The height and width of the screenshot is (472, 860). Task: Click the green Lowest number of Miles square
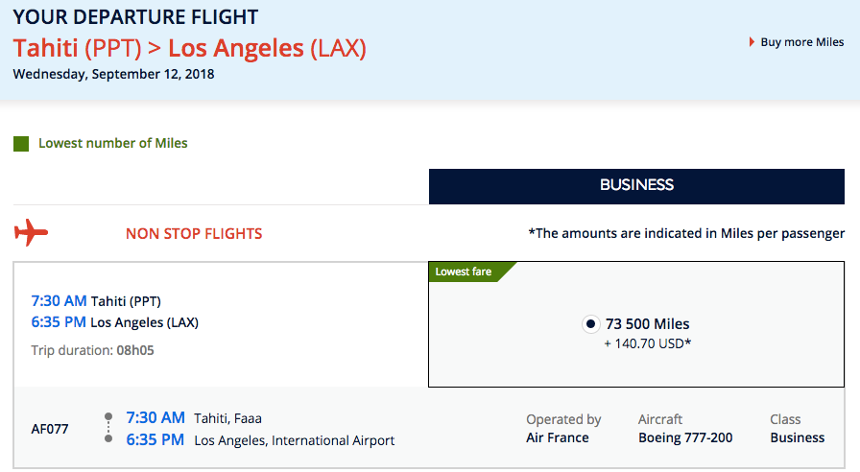click(x=21, y=144)
